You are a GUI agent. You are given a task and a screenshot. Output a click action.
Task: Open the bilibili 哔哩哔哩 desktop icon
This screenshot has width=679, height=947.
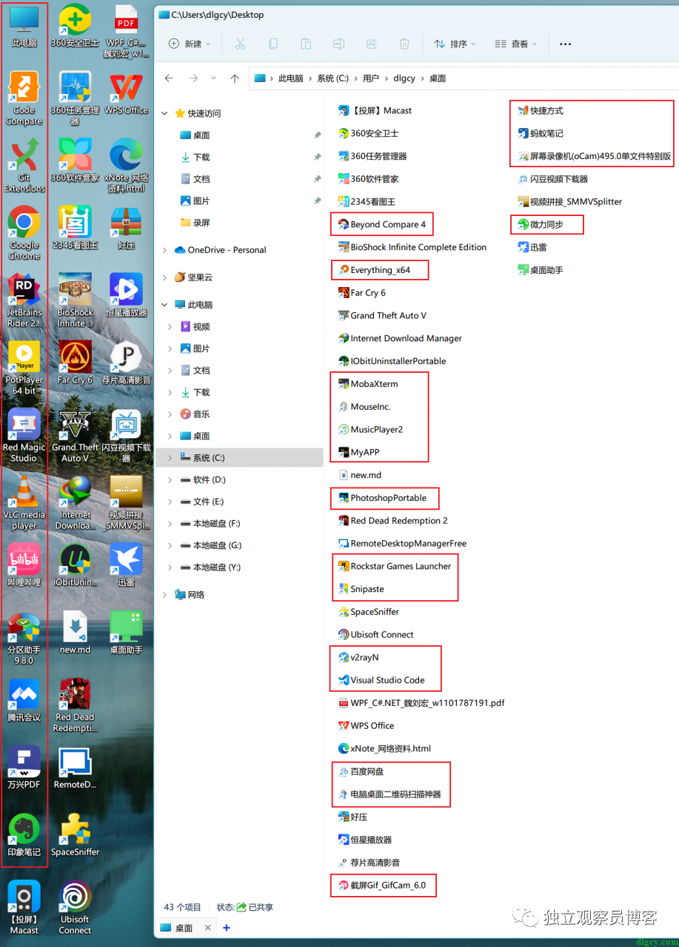24,565
